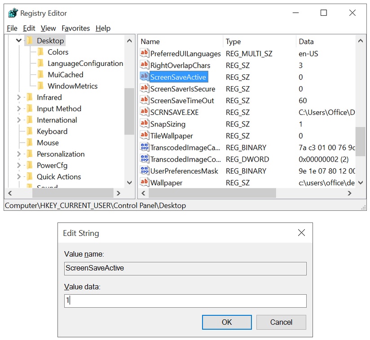Open the Favorites menu
This screenshot has height=340, width=370.
[75, 28]
